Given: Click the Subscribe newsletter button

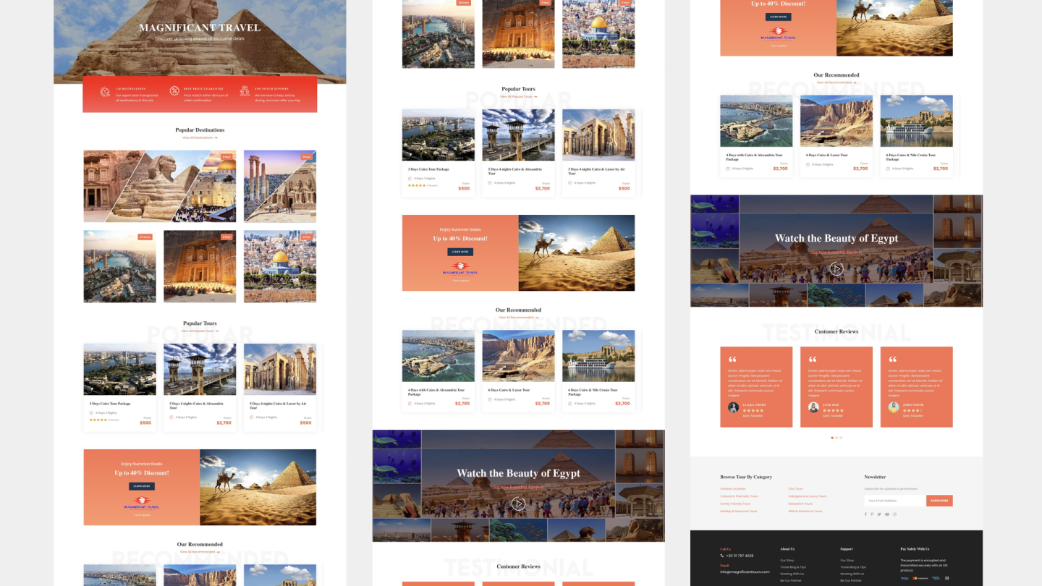Looking at the screenshot, I should tap(939, 501).
